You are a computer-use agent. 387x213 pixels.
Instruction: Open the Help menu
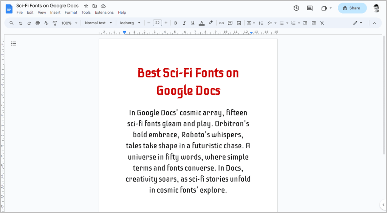122,12
